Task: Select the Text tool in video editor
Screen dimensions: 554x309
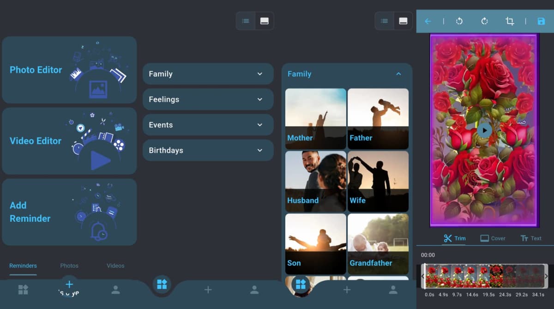Action: click(x=531, y=238)
